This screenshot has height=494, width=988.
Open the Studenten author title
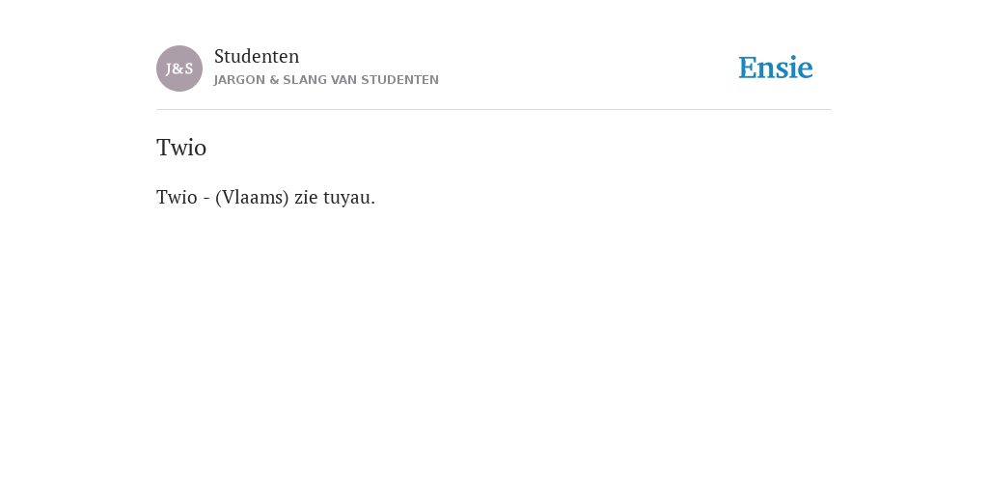pyautogui.click(x=257, y=56)
